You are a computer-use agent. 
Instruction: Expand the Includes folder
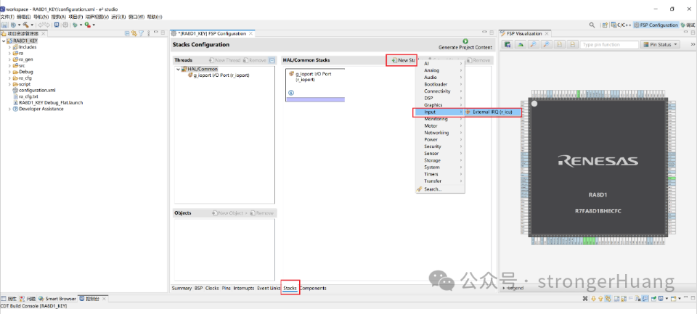(9, 47)
